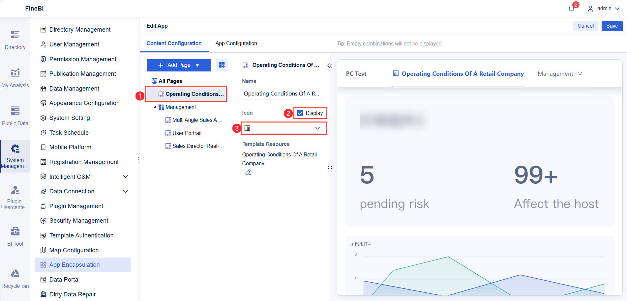Open the icon selection dropdown
Viewport: 627px width, 301px height.
pos(284,128)
